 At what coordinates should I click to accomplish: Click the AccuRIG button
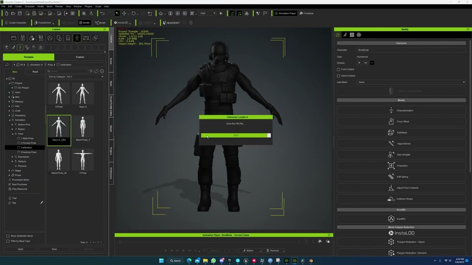[401, 219]
